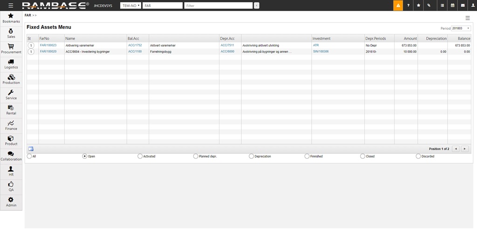Open the alerts warning triangle icon

[398, 6]
